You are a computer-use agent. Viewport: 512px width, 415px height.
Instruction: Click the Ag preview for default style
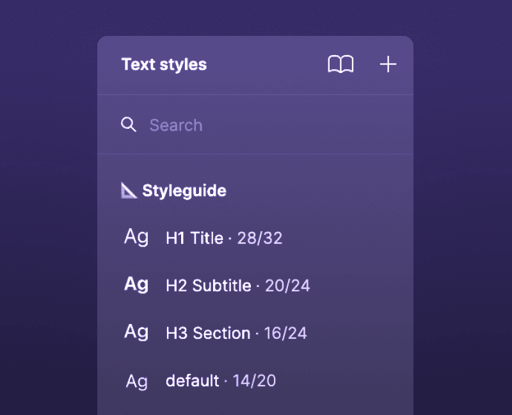136,381
